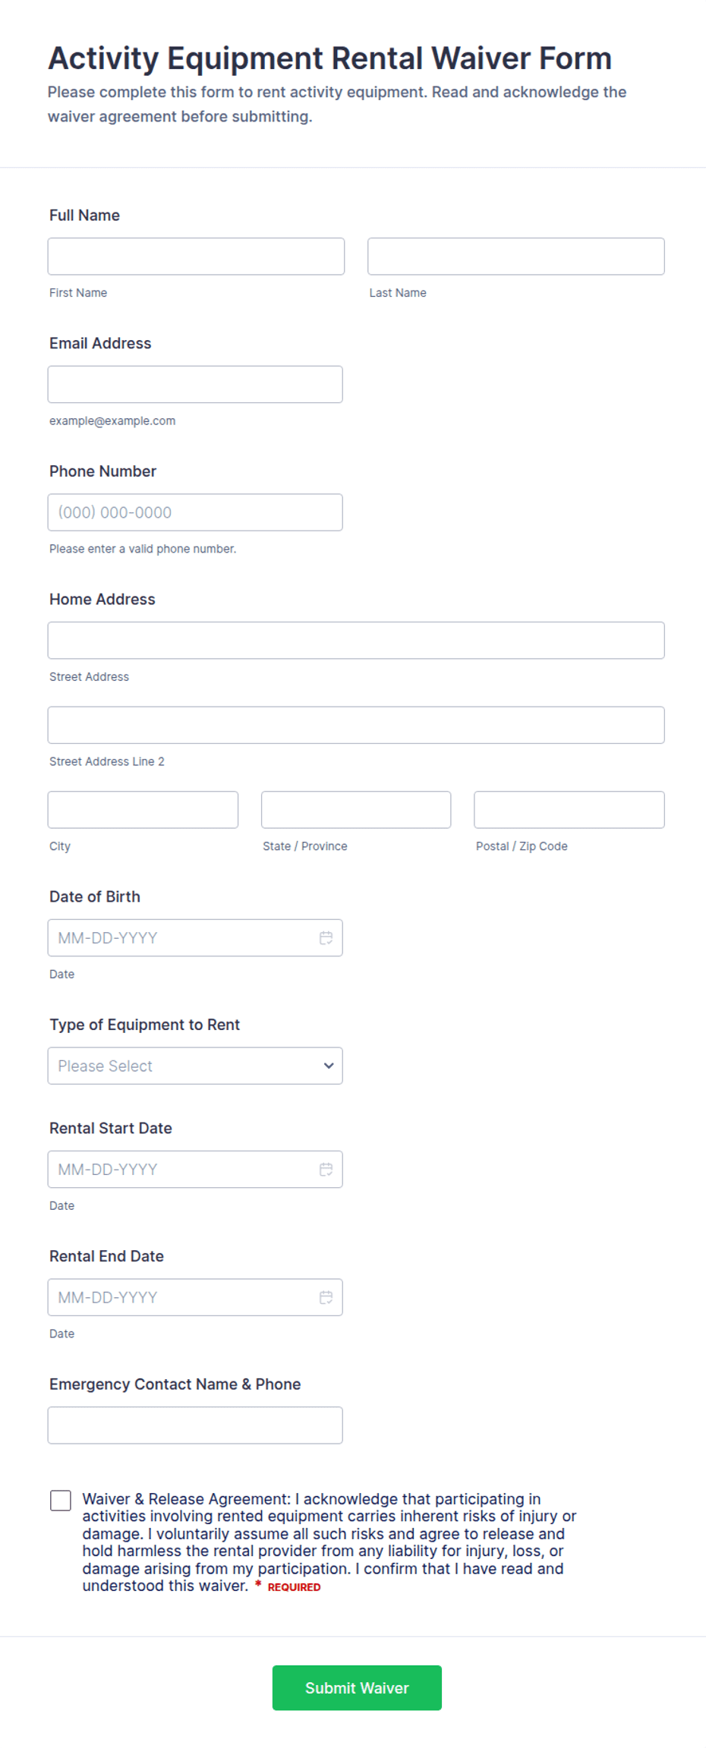
Task: Click the 'Activity Equipment Rental Waiver Form' heading
Action: tap(330, 58)
